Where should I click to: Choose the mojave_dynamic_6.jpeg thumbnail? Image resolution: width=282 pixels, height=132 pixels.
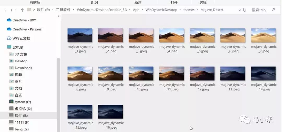tap(233, 35)
